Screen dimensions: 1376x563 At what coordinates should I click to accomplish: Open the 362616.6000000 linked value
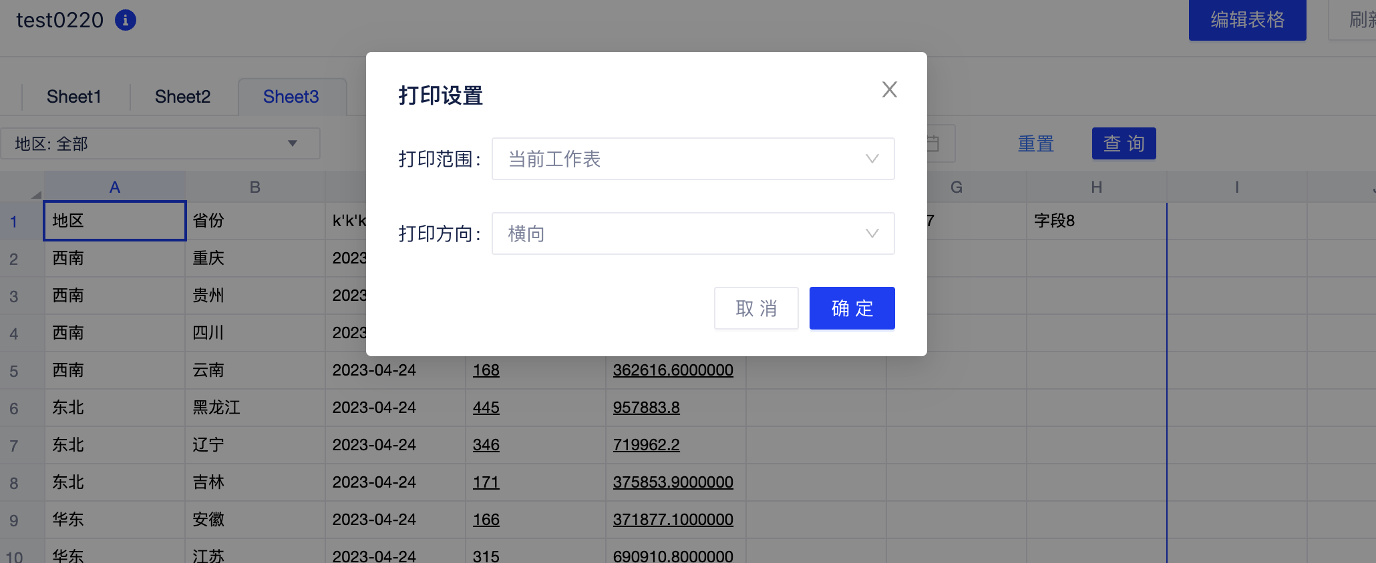pyautogui.click(x=673, y=370)
